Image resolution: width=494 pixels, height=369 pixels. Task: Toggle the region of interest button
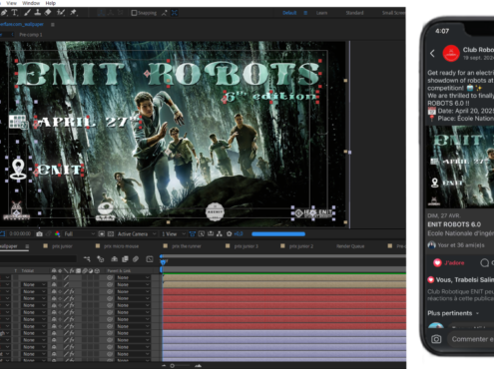pyautogui.click(x=102, y=234)
